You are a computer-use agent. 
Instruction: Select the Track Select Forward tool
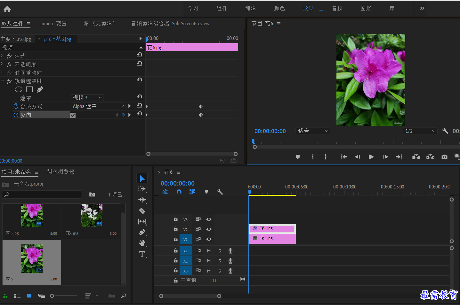coord(142,189)
